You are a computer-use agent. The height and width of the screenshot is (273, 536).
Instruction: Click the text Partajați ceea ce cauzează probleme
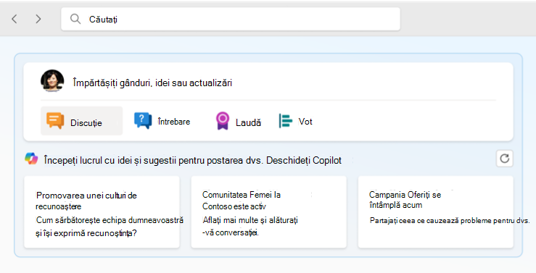[x=429, y=220]
